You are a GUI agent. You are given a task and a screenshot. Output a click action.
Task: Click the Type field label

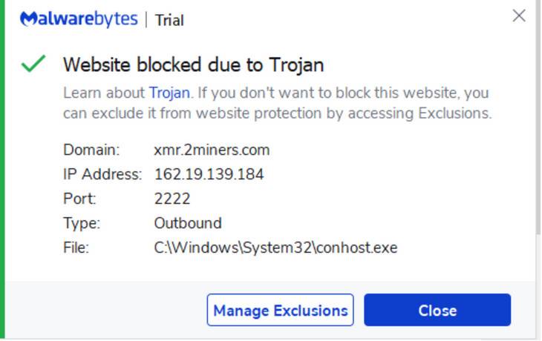82,223
